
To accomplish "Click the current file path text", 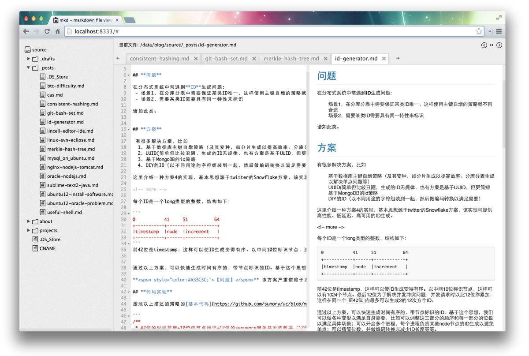I will 178,45.
